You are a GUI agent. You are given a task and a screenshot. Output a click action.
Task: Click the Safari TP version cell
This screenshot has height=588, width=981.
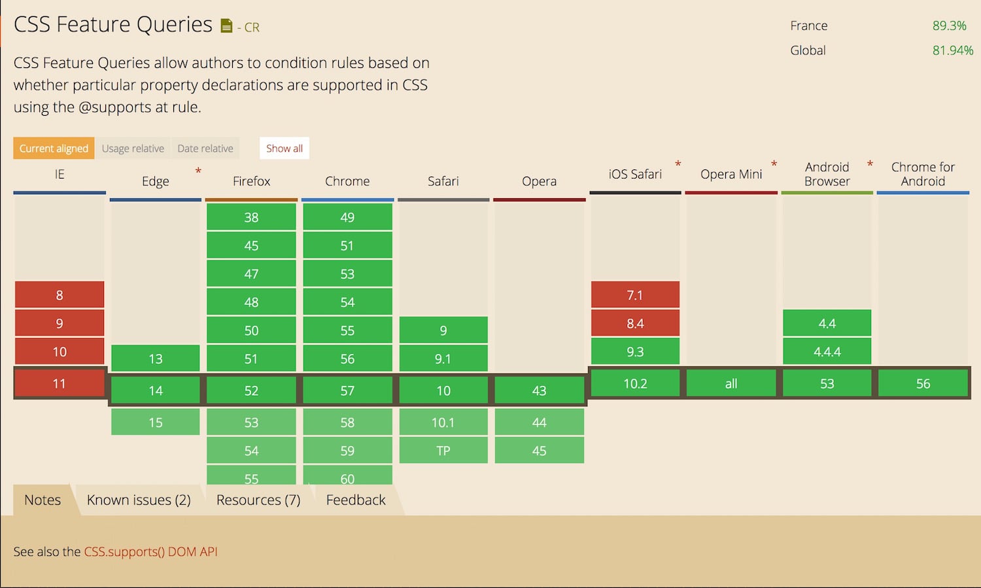point(443,450)
